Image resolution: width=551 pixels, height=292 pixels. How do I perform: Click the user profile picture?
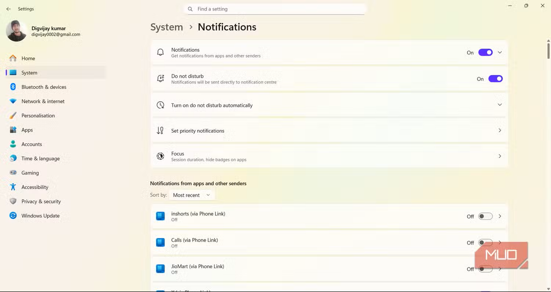click(17, 31)
